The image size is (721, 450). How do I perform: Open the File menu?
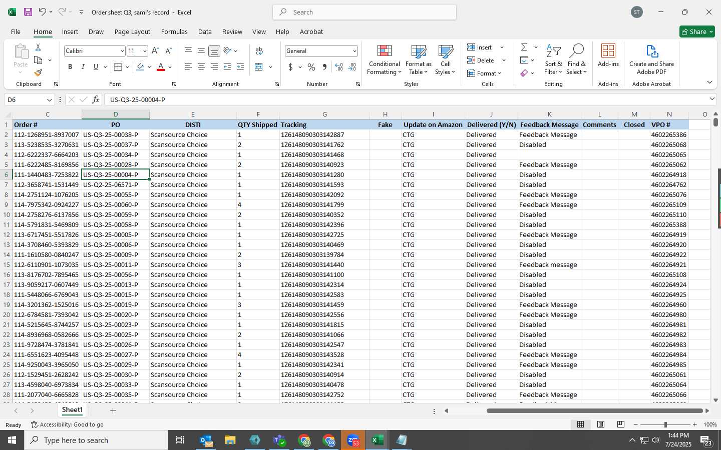(x=16, y=31)
